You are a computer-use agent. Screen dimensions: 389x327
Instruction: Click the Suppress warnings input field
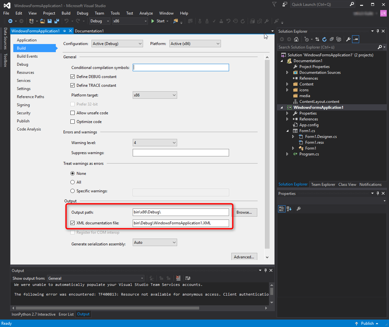tap(181, 153)
